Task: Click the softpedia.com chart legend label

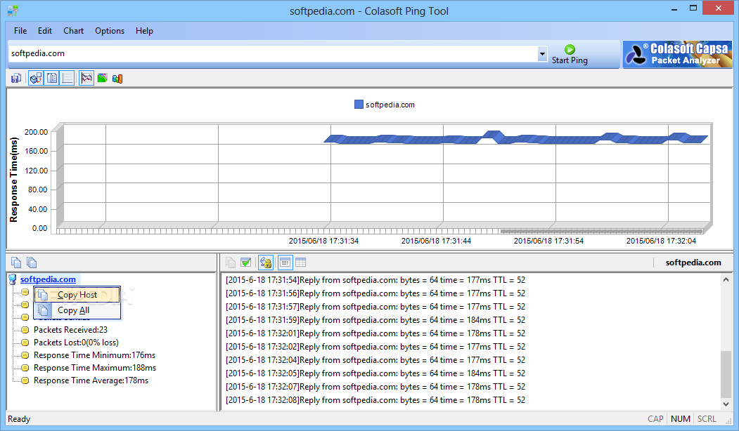Action: [x=390, y=105]
